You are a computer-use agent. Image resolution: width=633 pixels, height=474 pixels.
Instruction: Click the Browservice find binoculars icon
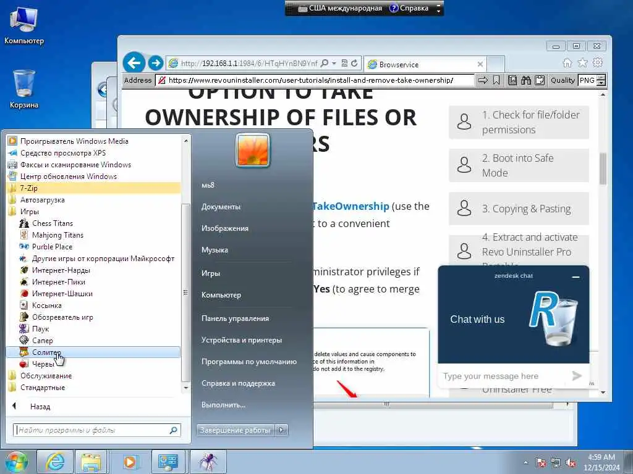point(525,80)
